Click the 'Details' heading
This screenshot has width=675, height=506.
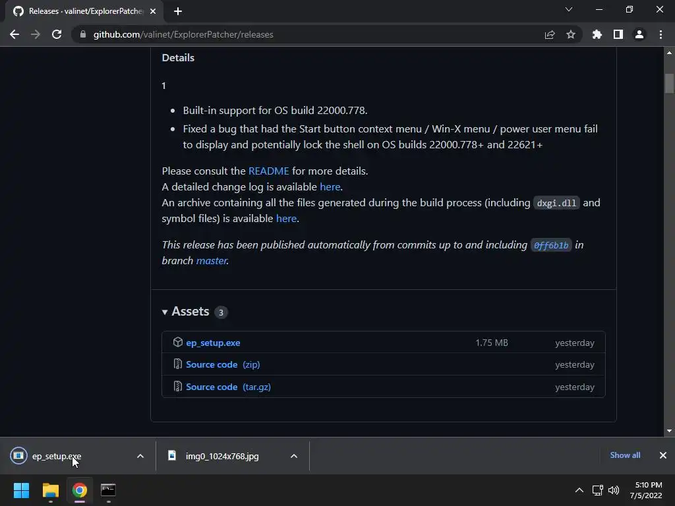[x=178, y=58]
